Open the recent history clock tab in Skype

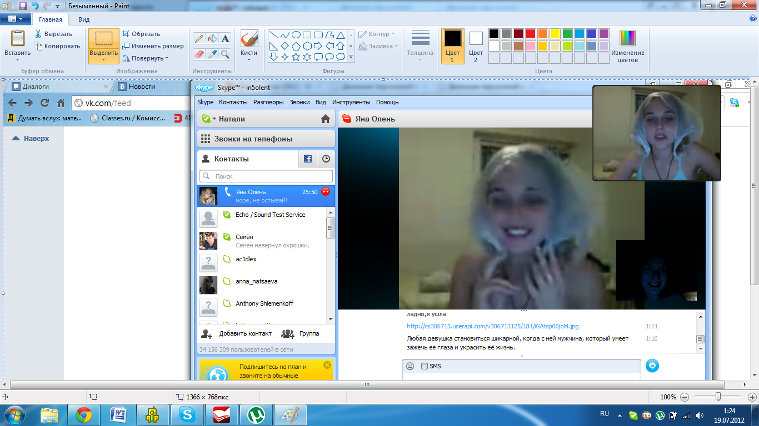(x=326, y=159)
